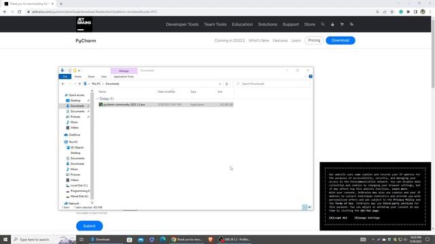This screenshot has height=244, width=435.
Task: Click the Chrome profile avatar
Action: click(423, 12)
